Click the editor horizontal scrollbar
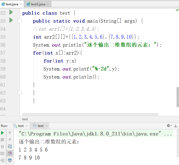 tap(90, 114)
